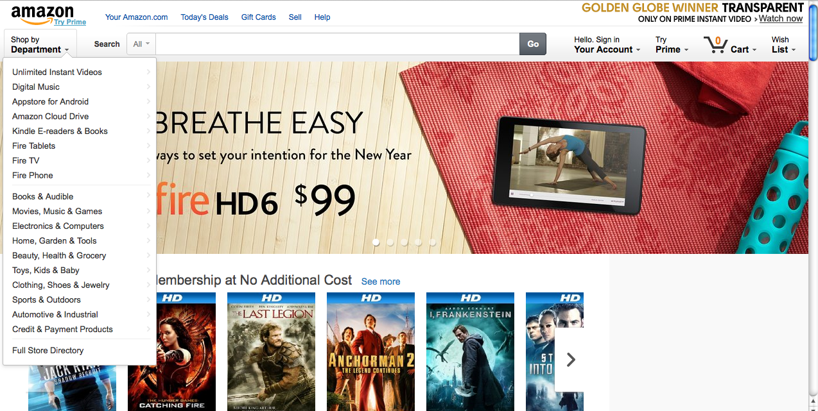Viewport: 818px width, 411px height.
Task: Click the See more link
Action: pos(381,281)
